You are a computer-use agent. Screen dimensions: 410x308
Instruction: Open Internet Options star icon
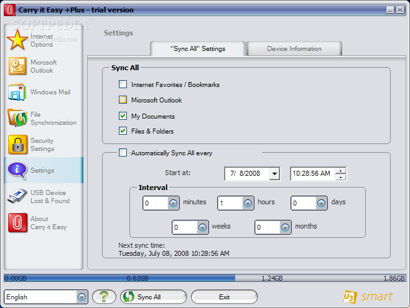click(x=17, y=40)
